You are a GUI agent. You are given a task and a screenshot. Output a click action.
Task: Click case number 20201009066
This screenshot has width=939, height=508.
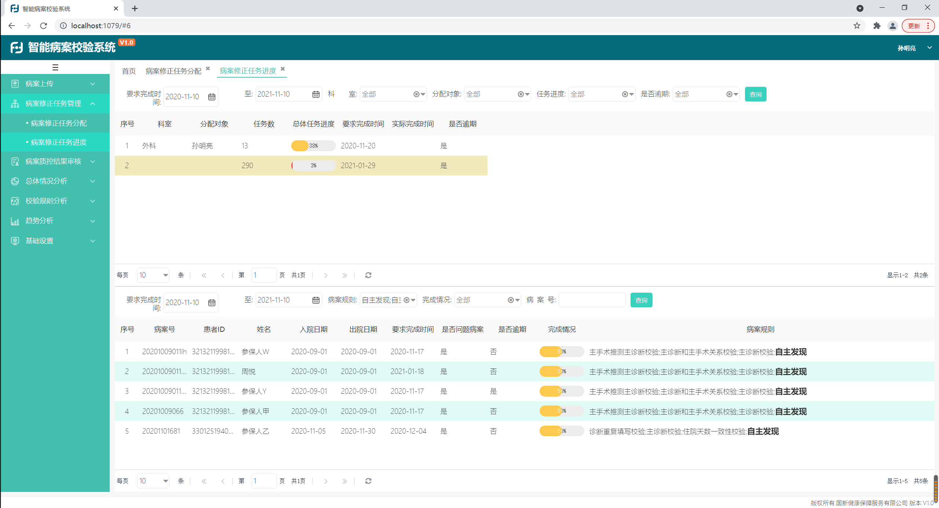(163, 411)
